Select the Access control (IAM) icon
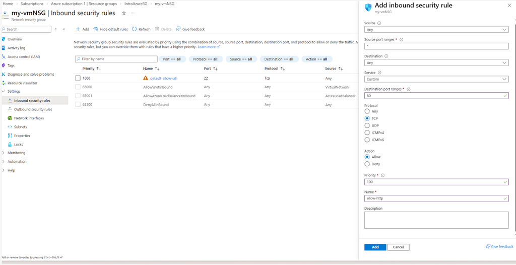Screen dimensions: 516x265 (4, 56)
